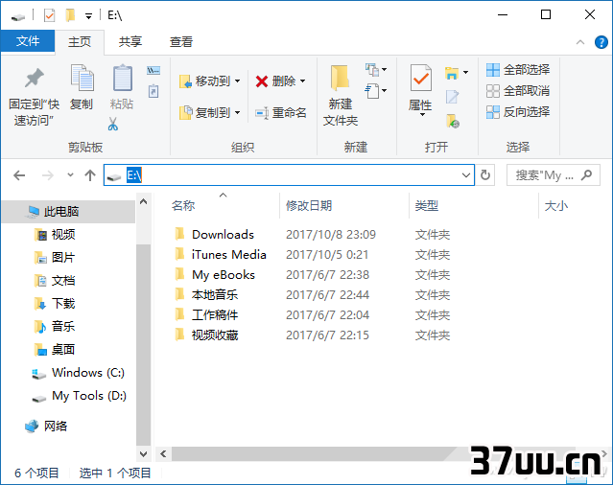Viewport: 613px width, 485px height.
Task: Click the Properties (属性) checkmark icon
Action: coord(420,78)
